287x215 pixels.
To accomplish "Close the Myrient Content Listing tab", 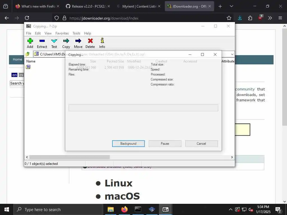I will point(159,6).
